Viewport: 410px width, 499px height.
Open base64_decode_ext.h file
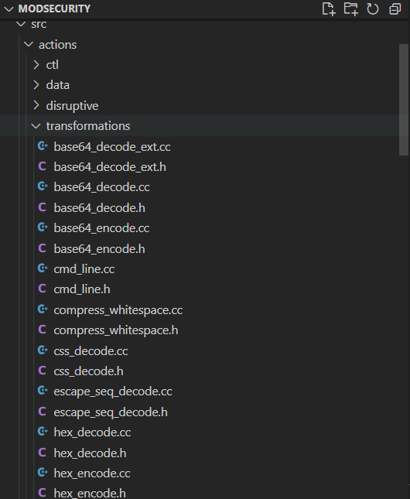pos(110,167)
